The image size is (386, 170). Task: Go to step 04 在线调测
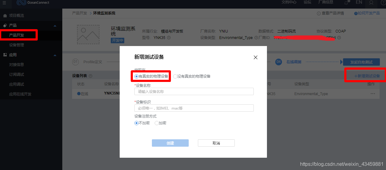pyautogui.click(x=288, y=62)
